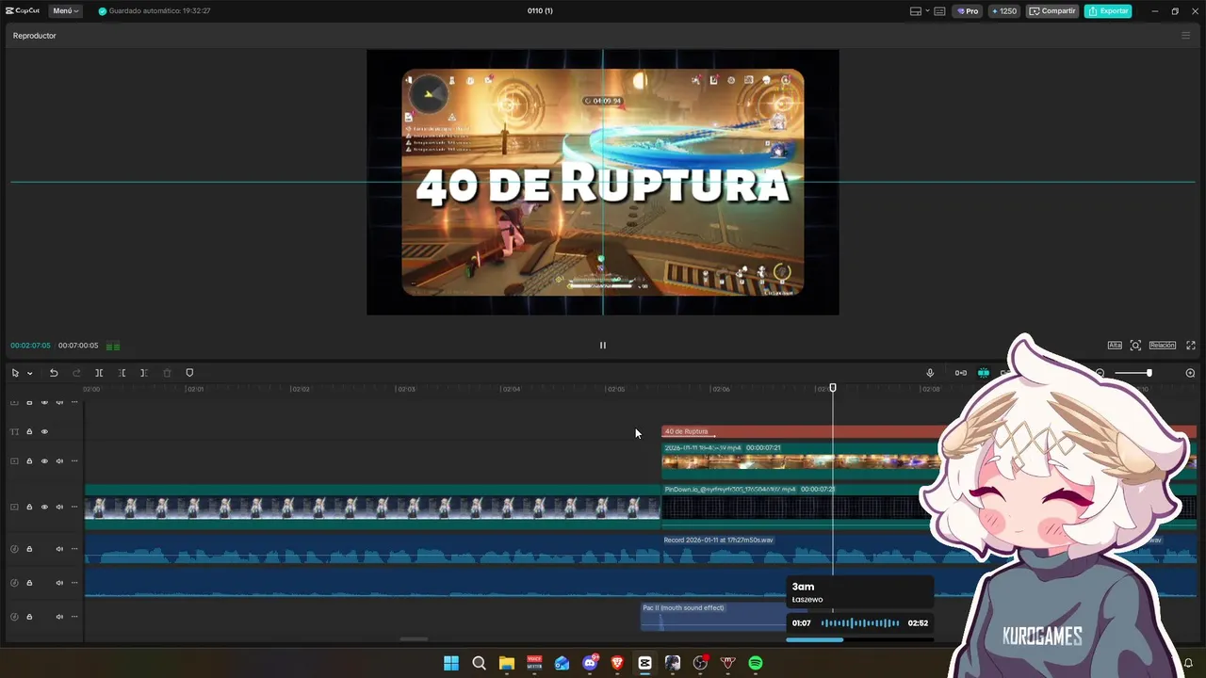Choose the Select pointer tool

(15, 373)
